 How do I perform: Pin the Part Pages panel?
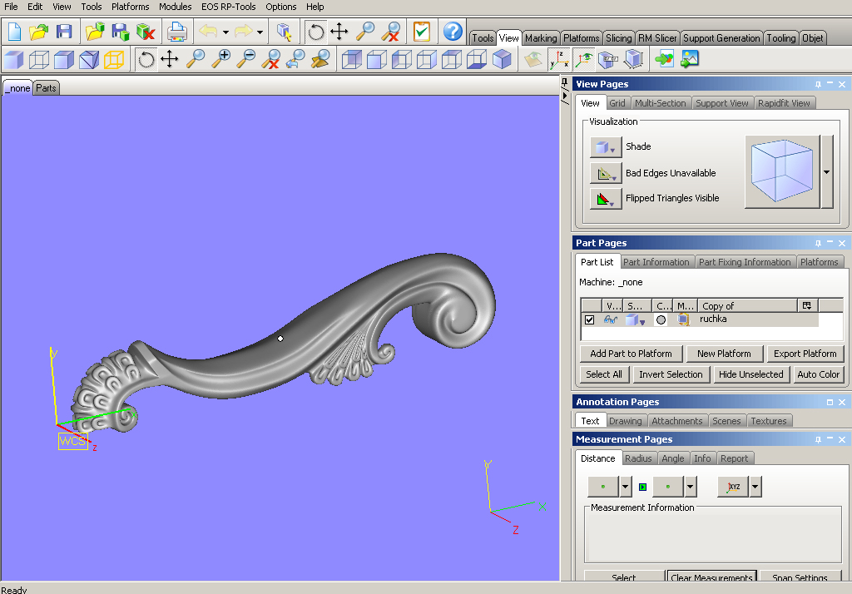pos(818,243)
